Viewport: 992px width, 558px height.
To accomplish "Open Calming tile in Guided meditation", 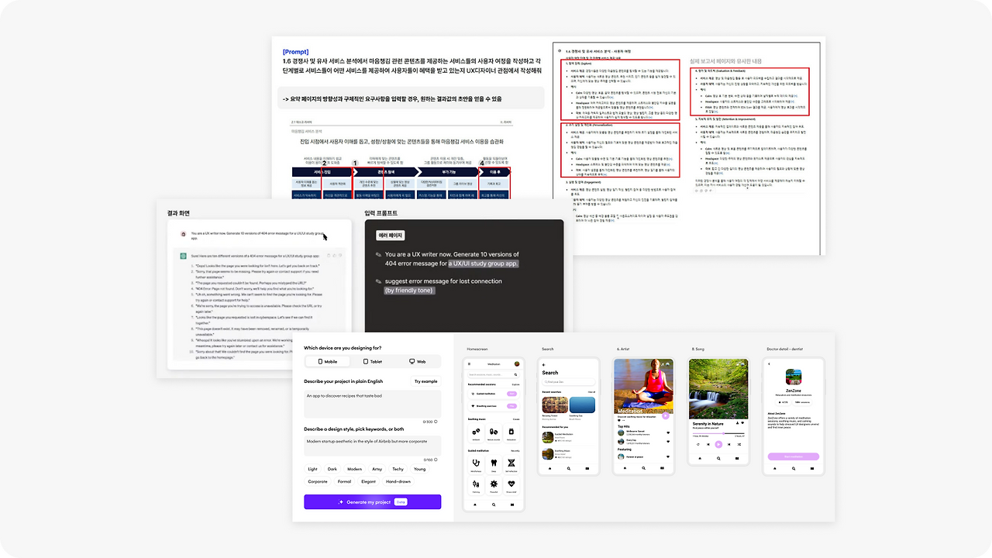I will click(x=476, y=485).
